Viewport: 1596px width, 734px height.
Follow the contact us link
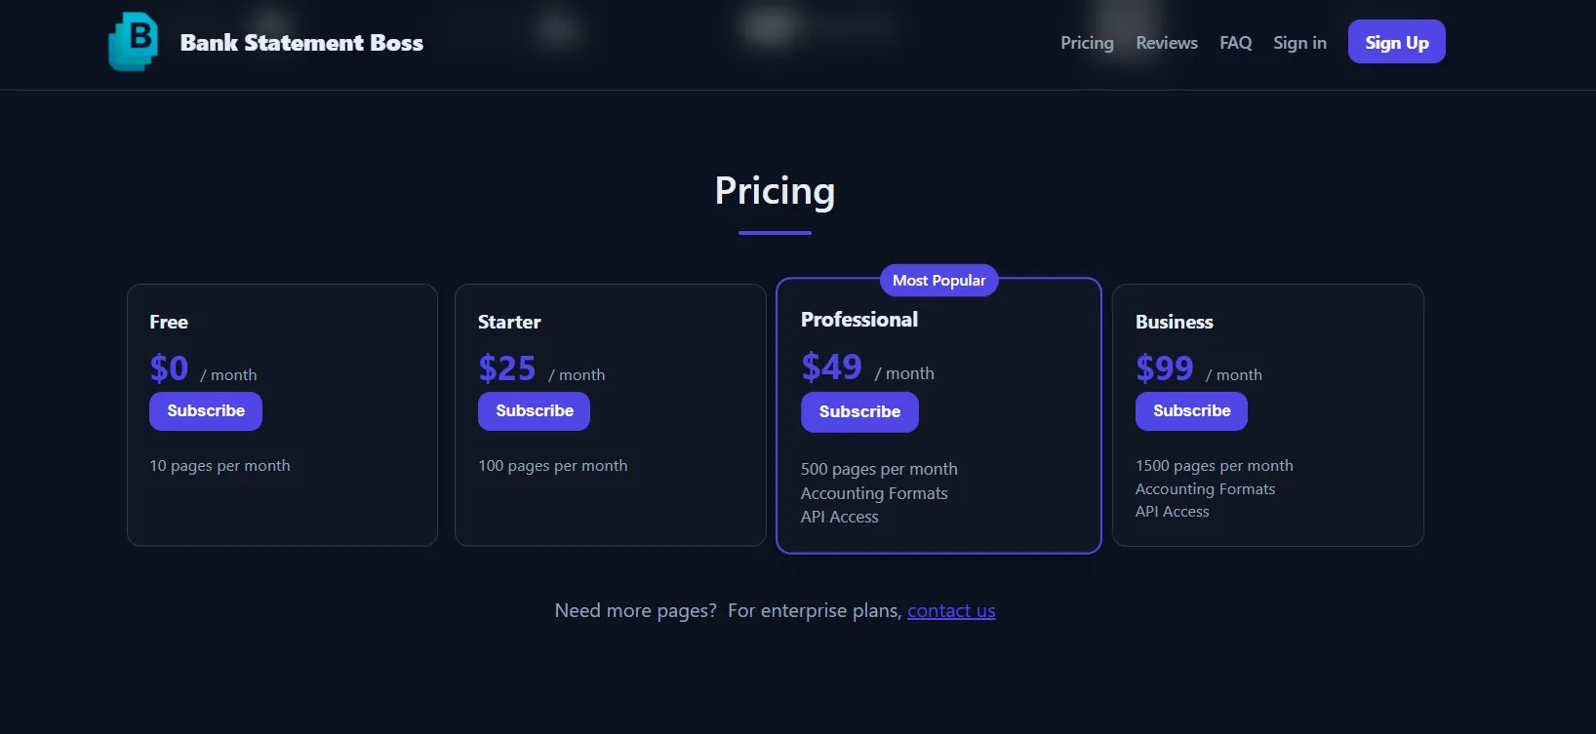pos(951,611)
